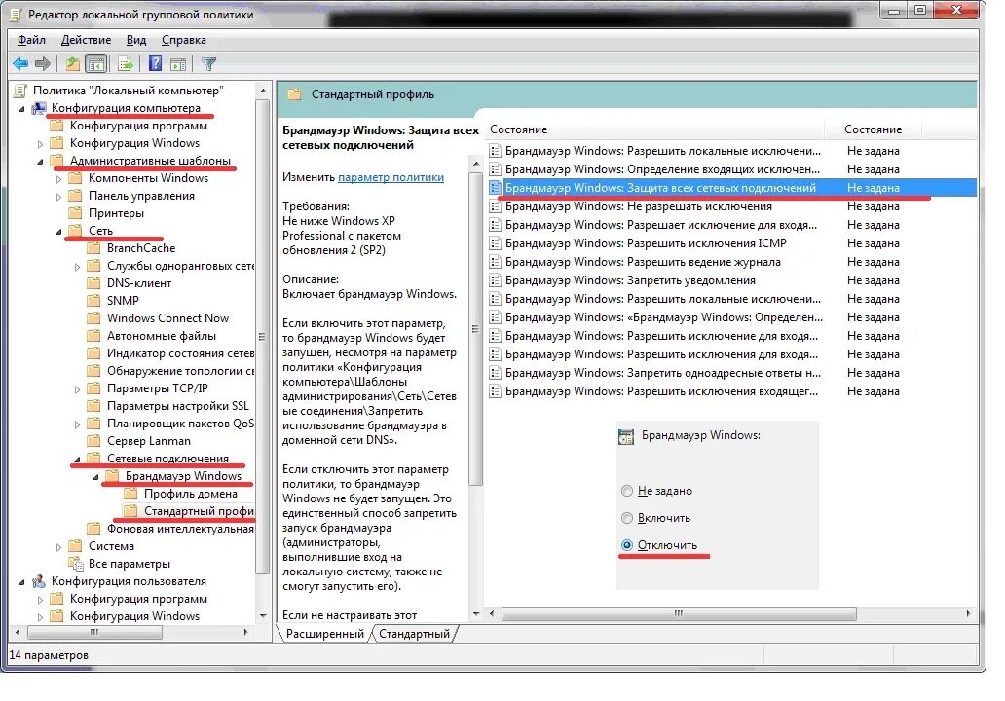Open the Справка menu
This screenshot has height=701, width=1005.
184,40
